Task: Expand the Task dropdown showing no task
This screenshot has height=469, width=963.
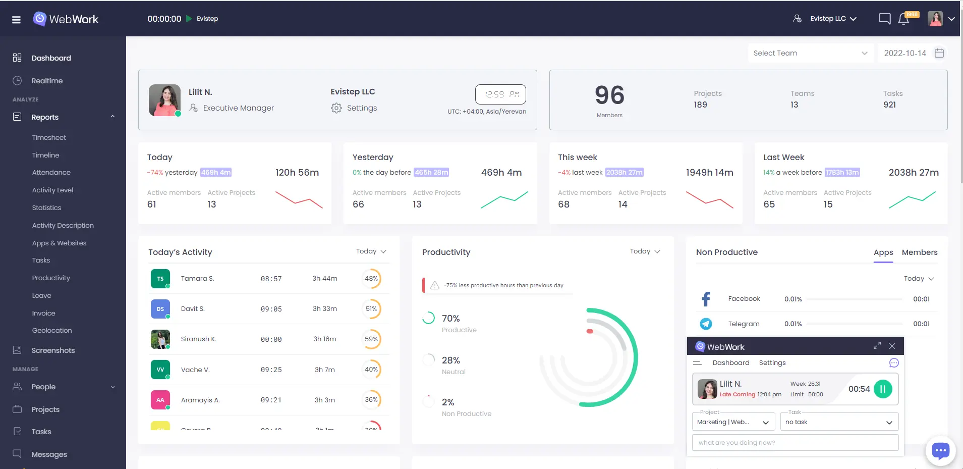Action: 838,422
